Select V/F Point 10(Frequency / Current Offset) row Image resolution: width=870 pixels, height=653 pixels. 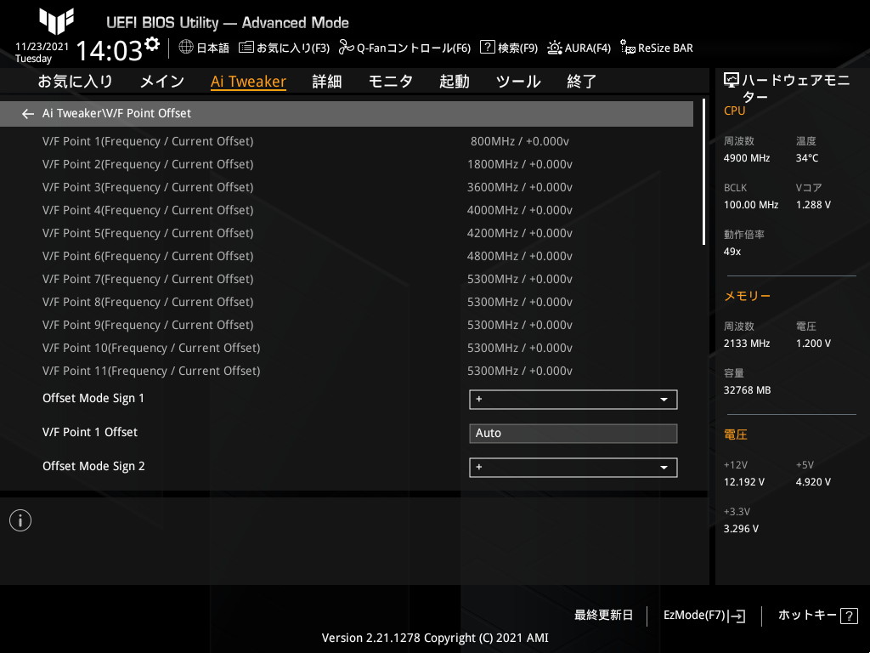pos(347,348)
